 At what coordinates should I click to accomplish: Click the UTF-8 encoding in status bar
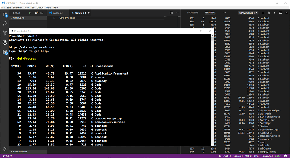pos(248,156)
